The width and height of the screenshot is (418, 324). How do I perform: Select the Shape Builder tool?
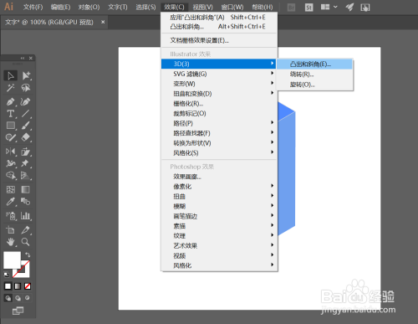click(x=11, y=175)
